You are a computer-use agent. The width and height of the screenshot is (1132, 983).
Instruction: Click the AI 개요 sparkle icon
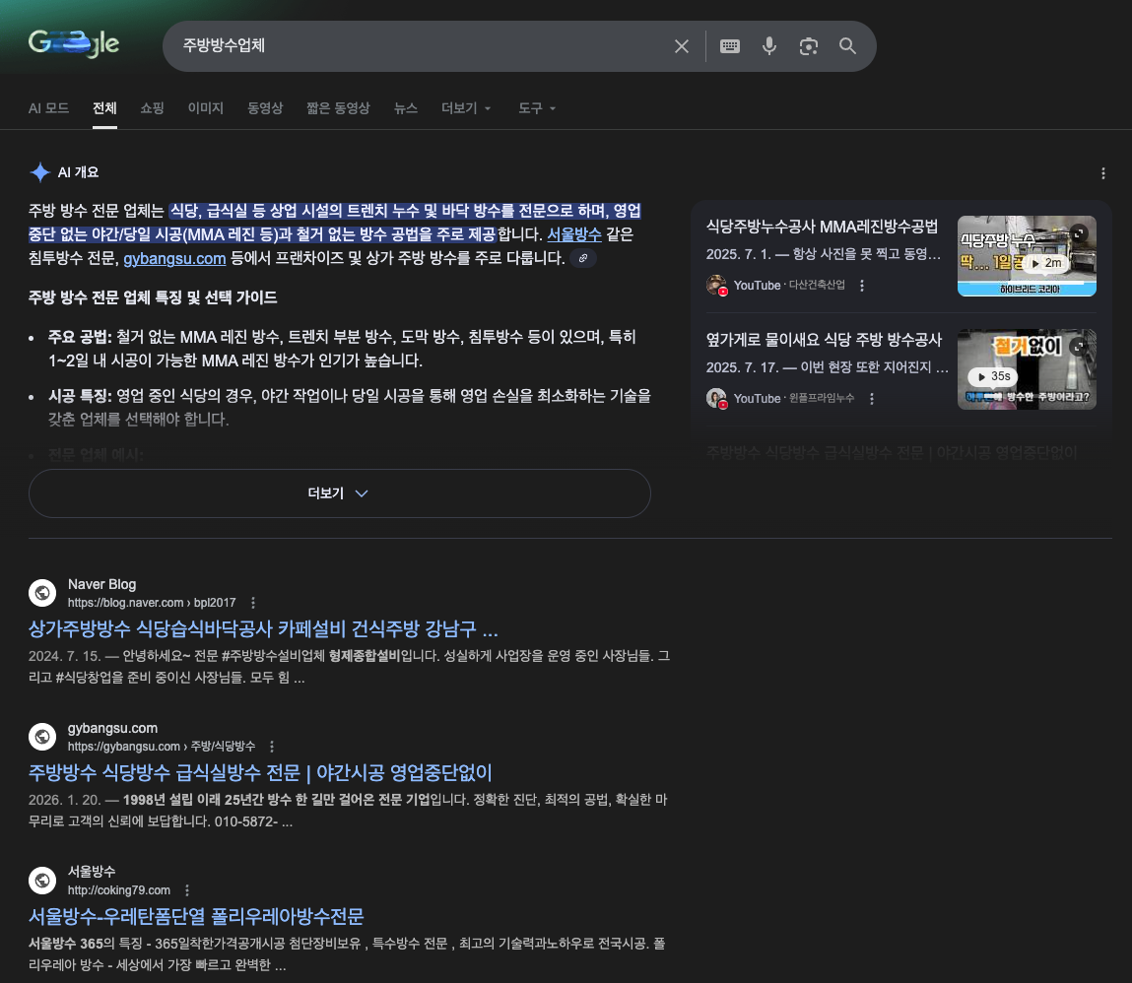[38, 171]
